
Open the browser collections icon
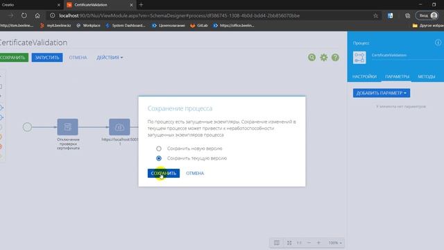[x=407, y=16]
